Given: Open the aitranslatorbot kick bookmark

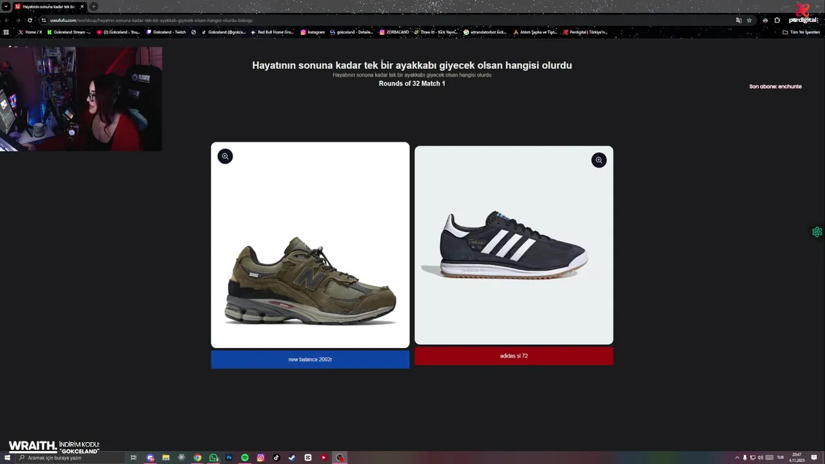Looking at the screenshot, I should coord(485,32).
